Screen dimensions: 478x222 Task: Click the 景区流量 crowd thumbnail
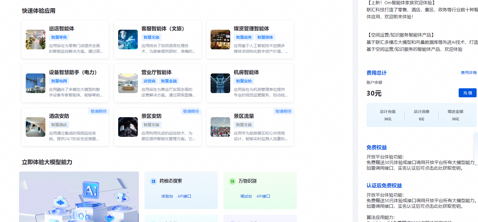[220, 127]
